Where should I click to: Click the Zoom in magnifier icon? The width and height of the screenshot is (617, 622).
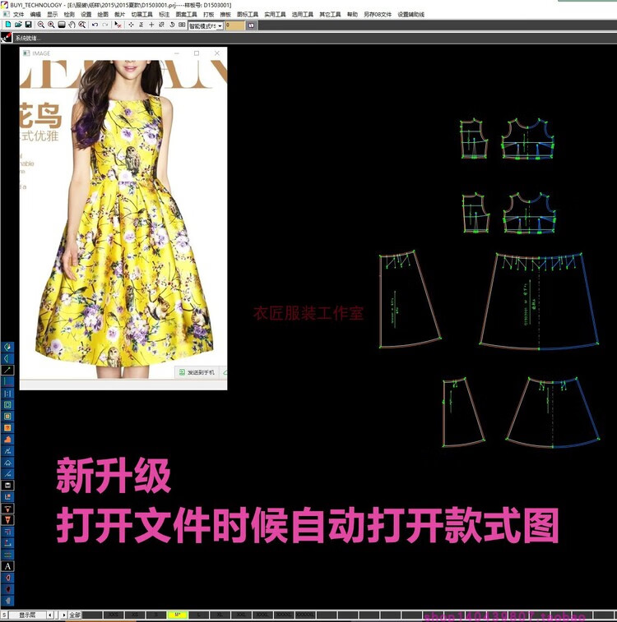[51, 25]
